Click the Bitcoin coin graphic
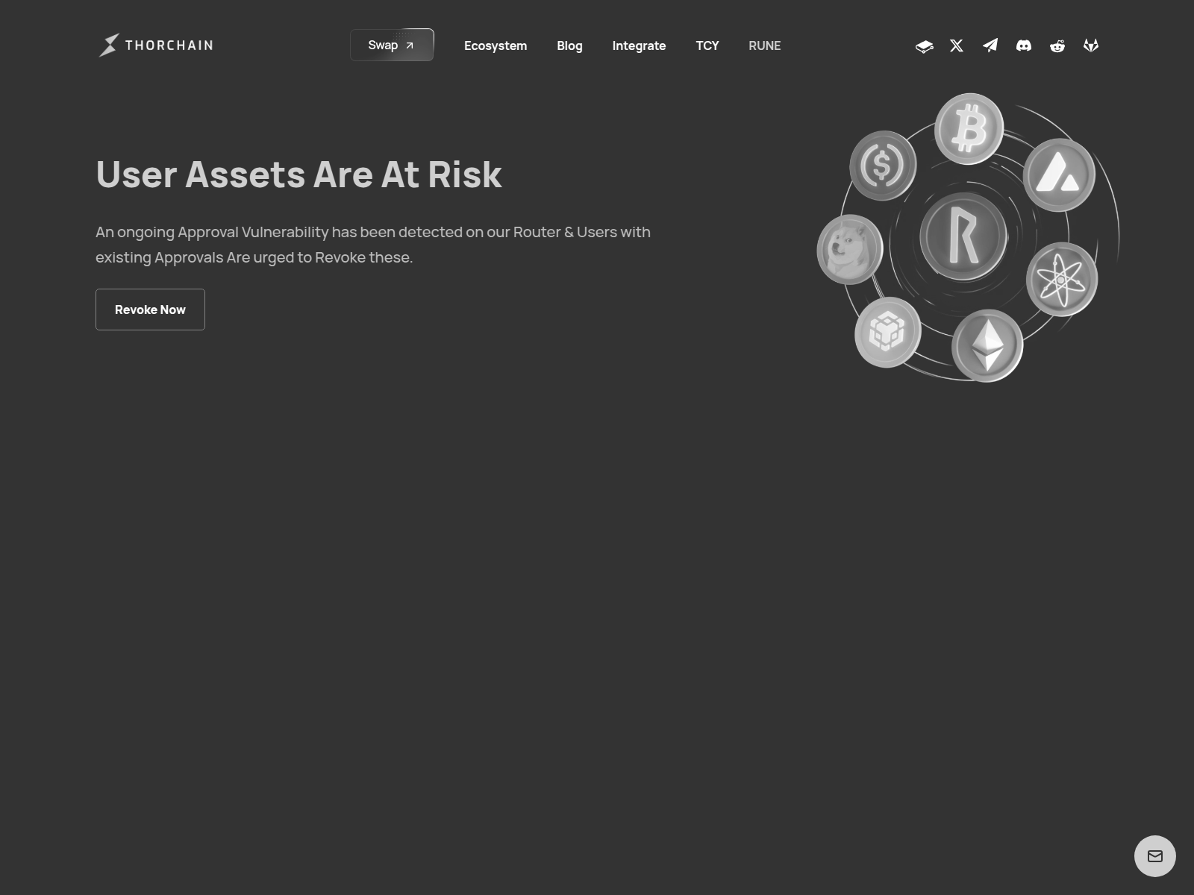This screenshot has height=895, width=1194. point(969,128)
